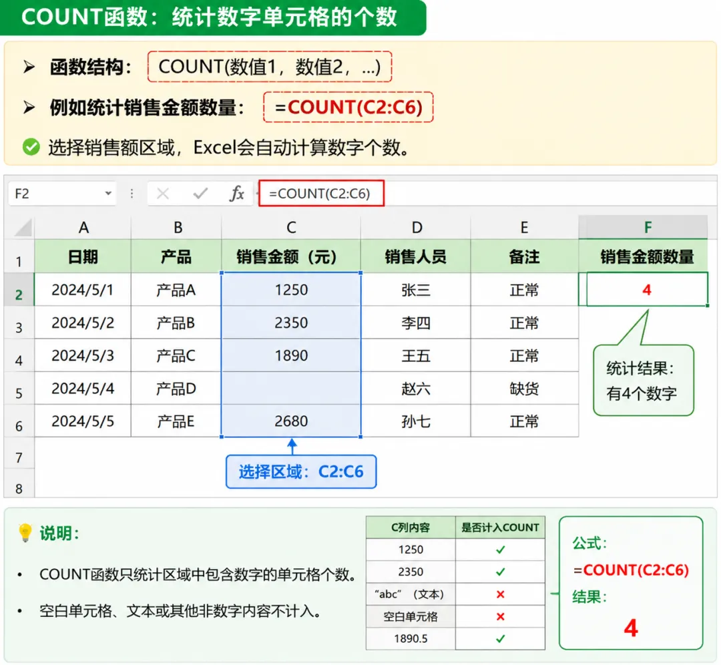
Task: Click the Name Box showing F2
Action: 62,194
